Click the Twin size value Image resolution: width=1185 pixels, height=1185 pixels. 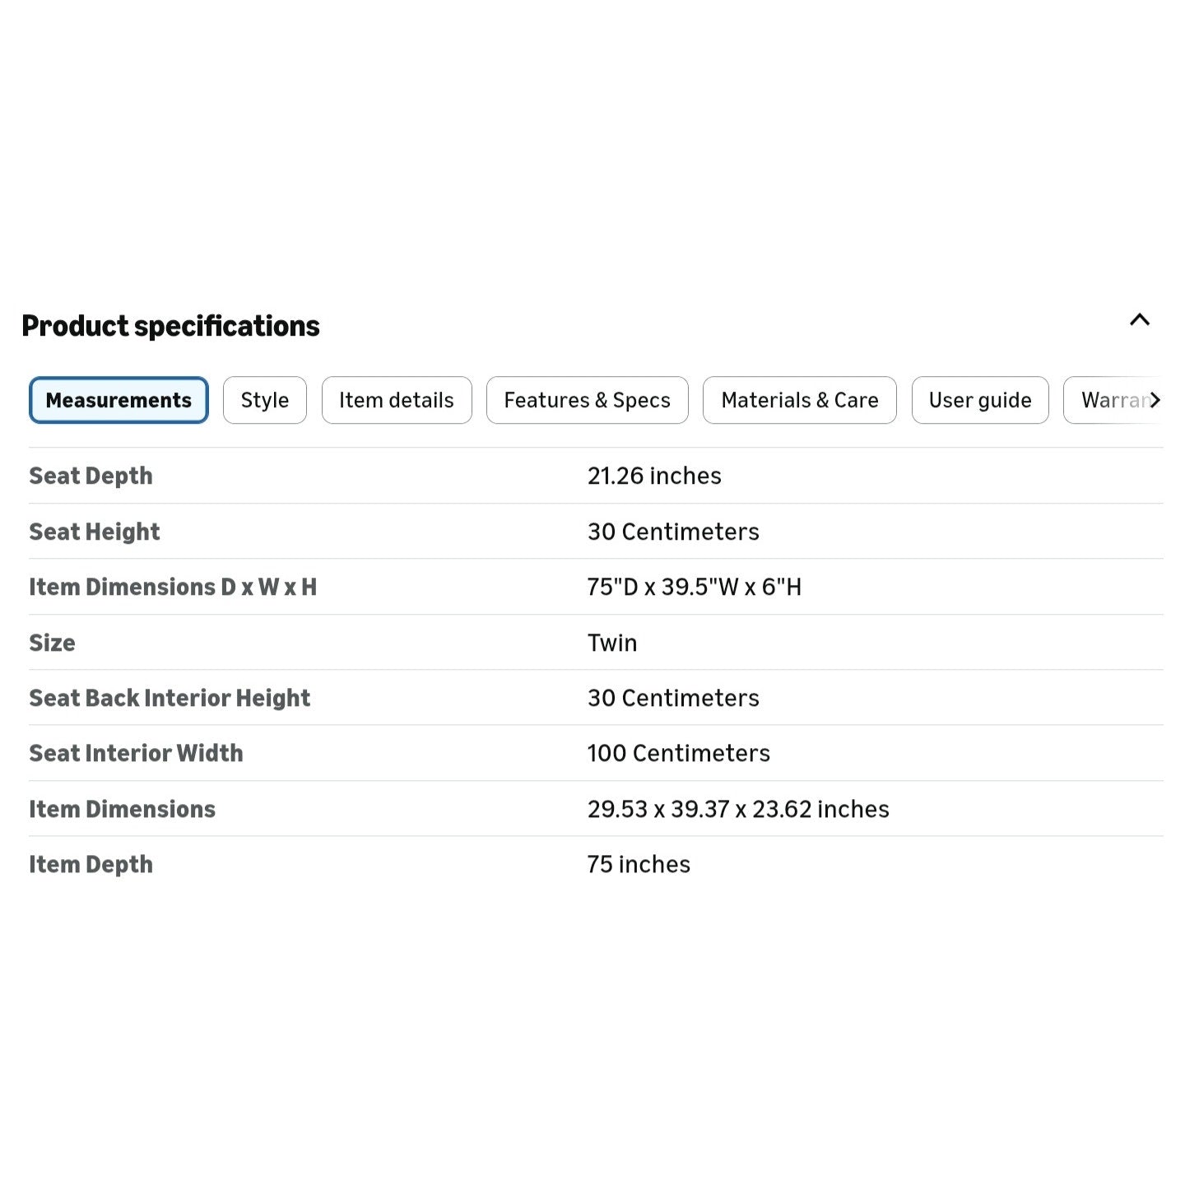(x=612, y=643)
